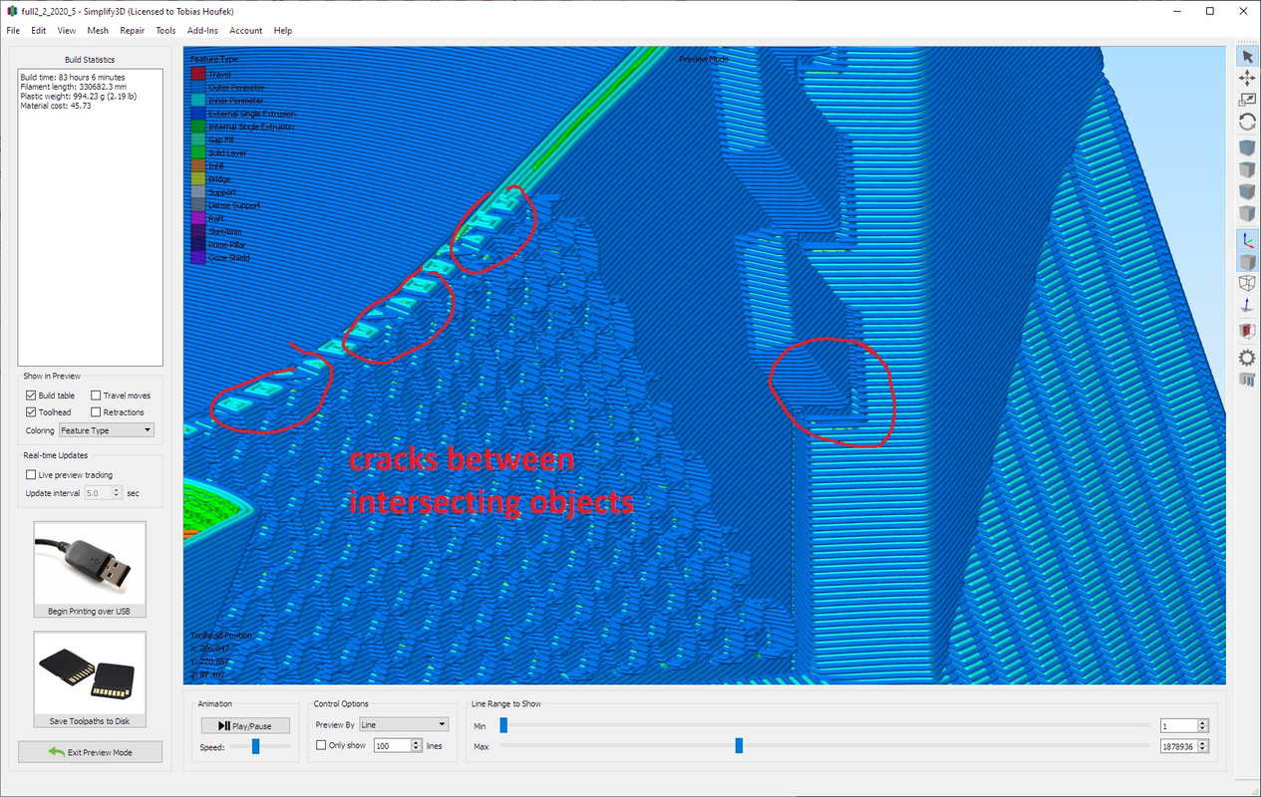Click the 'Build time: 83 hours 6 minutes' text
This screenshot has height=797, width=1261.
tap(73, 77)
